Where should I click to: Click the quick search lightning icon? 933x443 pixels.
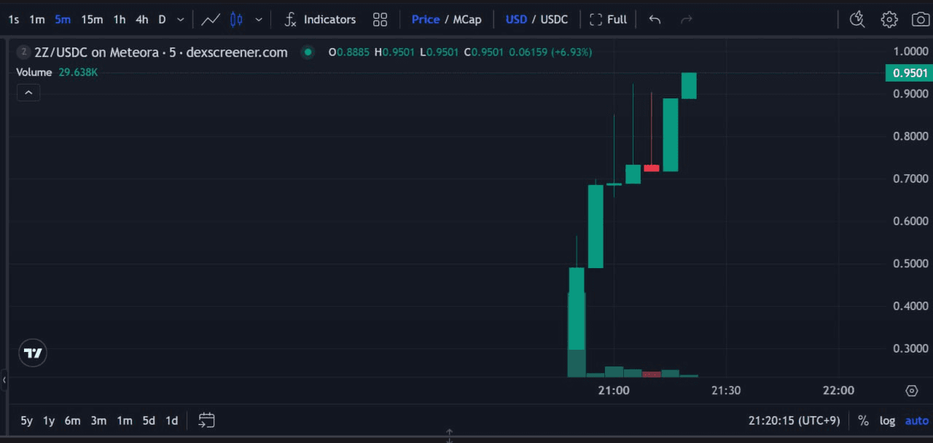857,20
